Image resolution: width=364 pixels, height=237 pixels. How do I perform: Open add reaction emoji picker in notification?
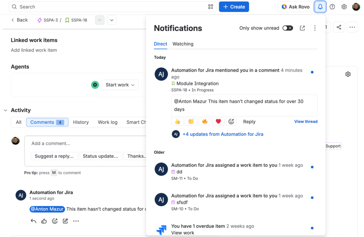231,121
